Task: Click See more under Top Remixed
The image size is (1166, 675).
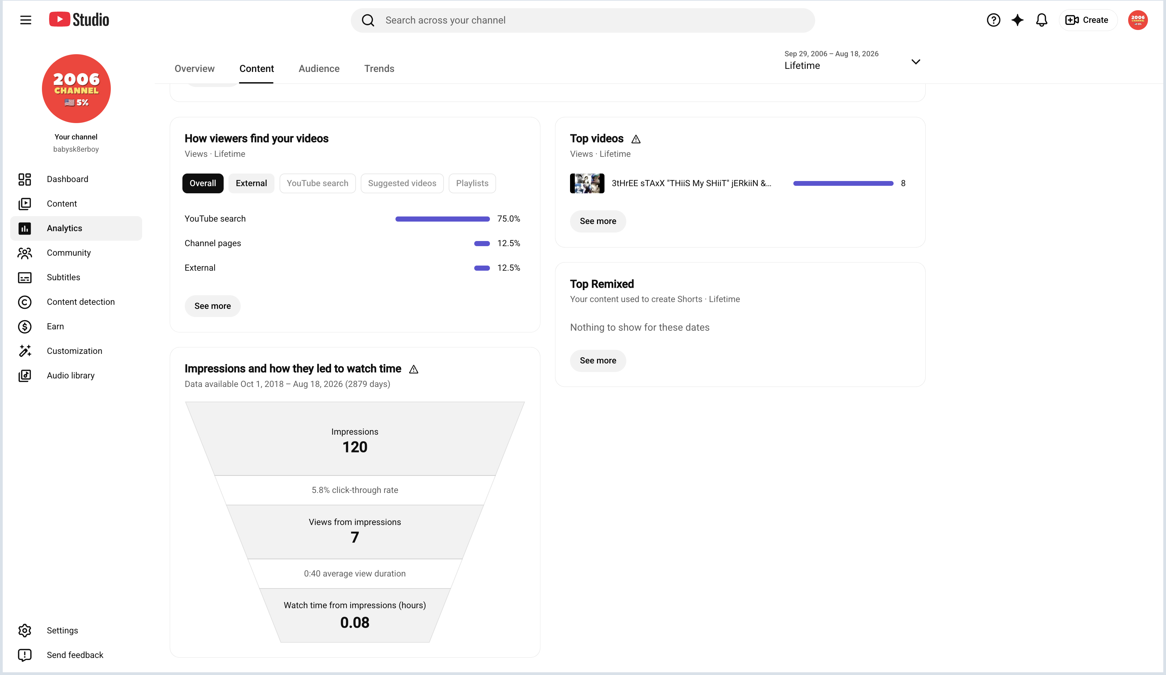Action: [598, 360]
